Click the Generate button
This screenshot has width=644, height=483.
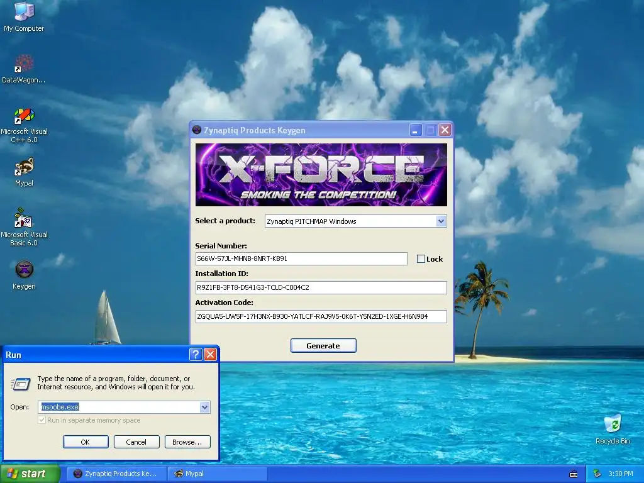click(323, 346)
